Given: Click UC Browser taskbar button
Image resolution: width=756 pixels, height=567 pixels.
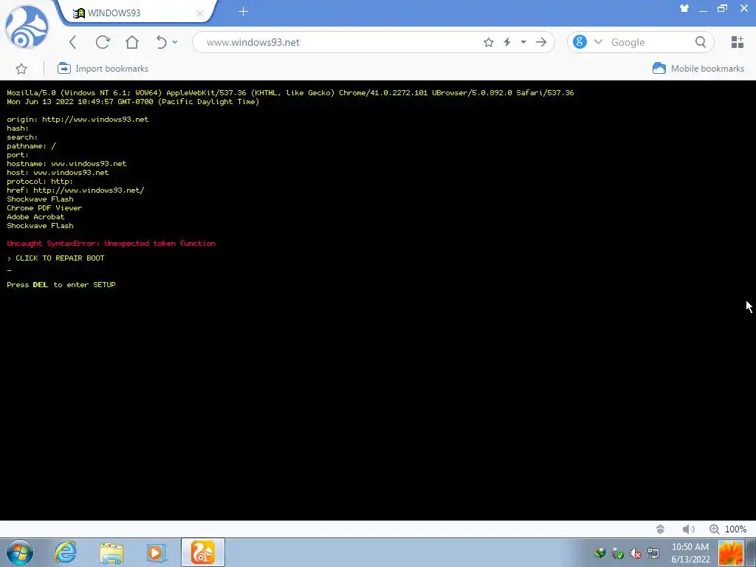Looking at the screenshot, I should pyautogui.click(x=203, y=552).
